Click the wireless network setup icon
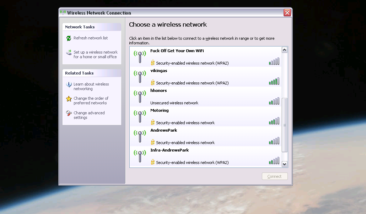The height and width of the screenshot is (214, 366). click(x=69, y=53)
